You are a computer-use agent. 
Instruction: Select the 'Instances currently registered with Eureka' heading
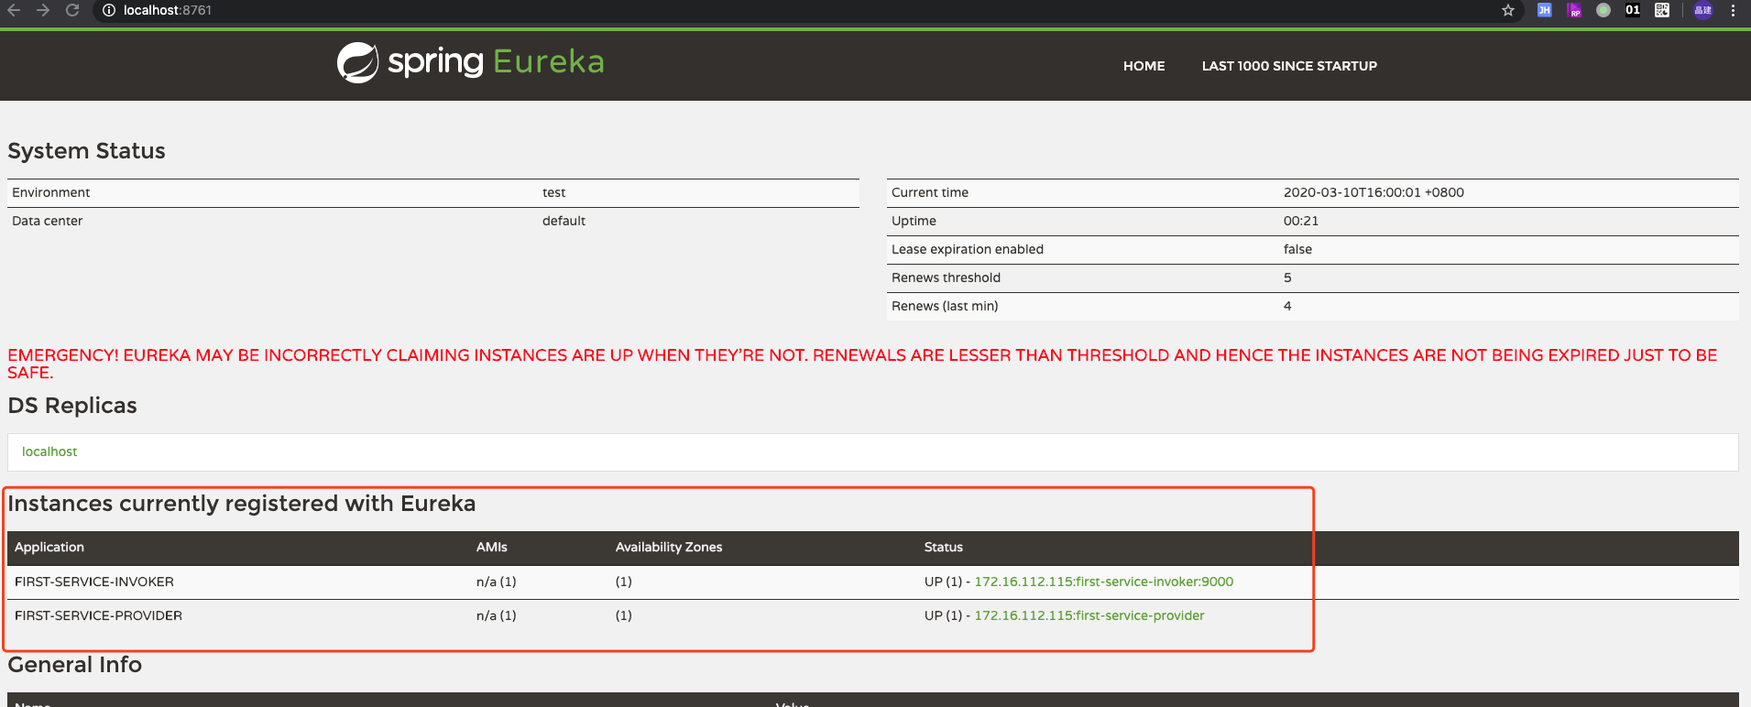(x=242, y=504)
